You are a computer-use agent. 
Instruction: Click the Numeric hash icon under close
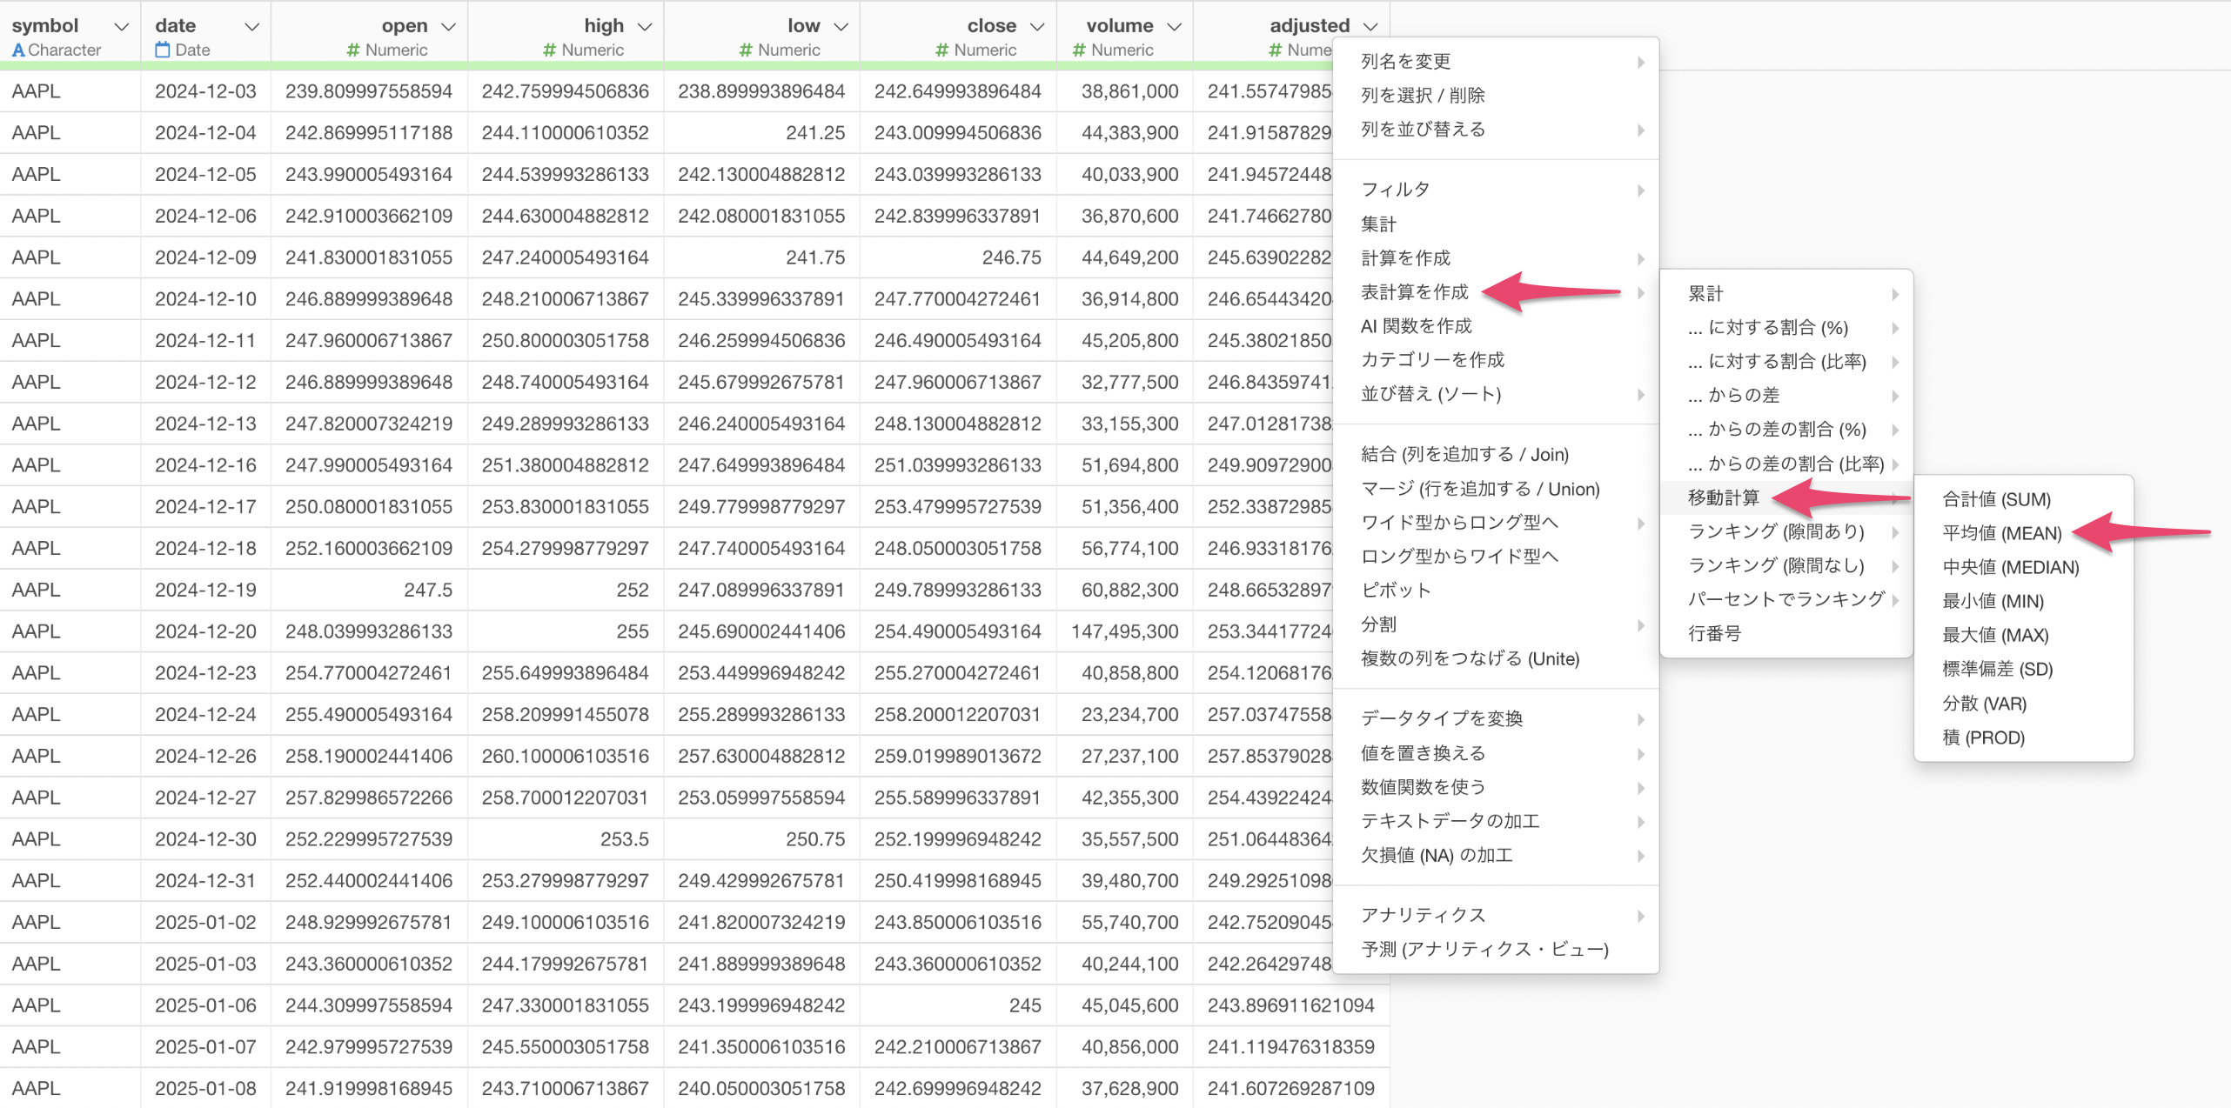point(941,50)
